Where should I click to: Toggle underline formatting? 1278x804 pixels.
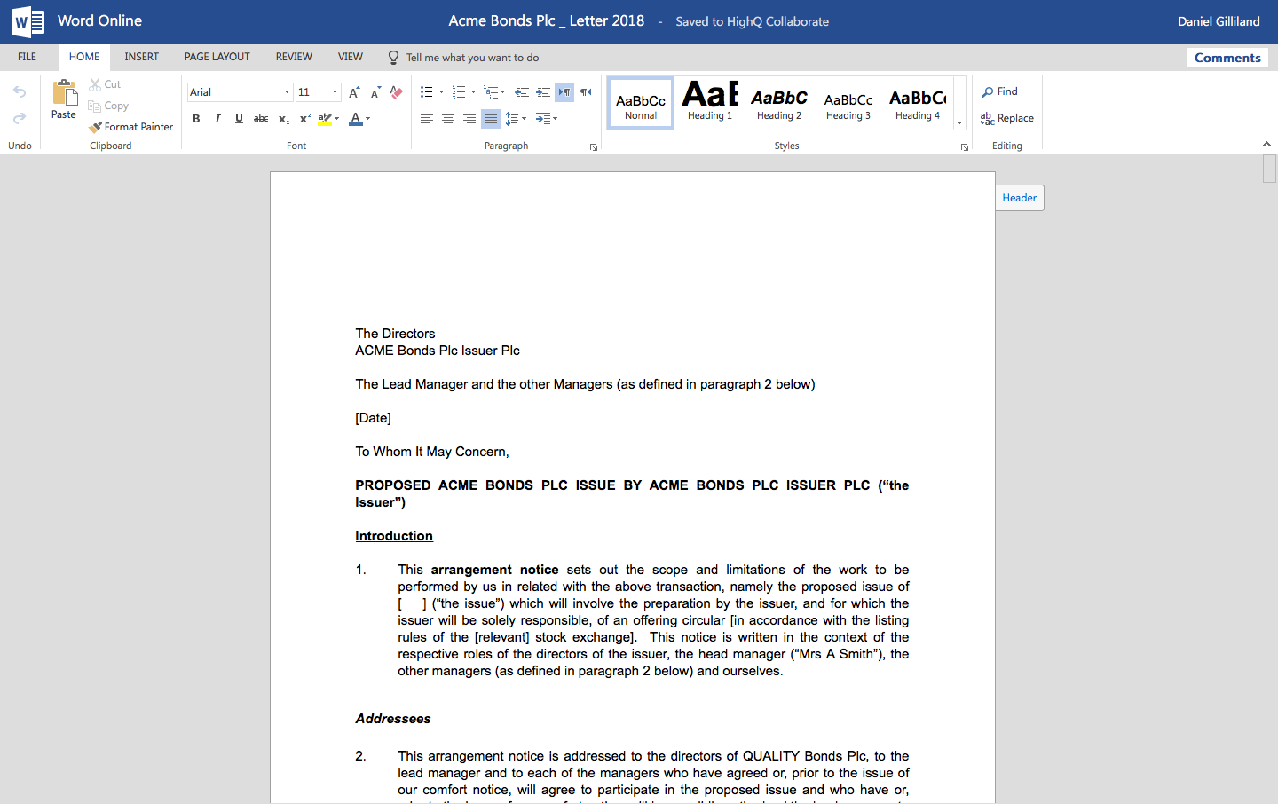click(239, 119)
